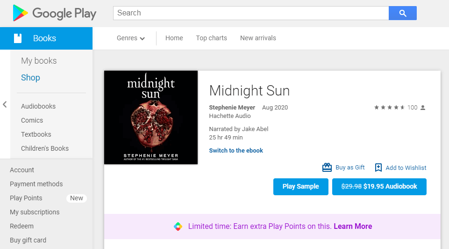Viewport: 449px width, 249px height.
Task: Open the Learn More link for Play Points
Action: [x=353, y=227]
